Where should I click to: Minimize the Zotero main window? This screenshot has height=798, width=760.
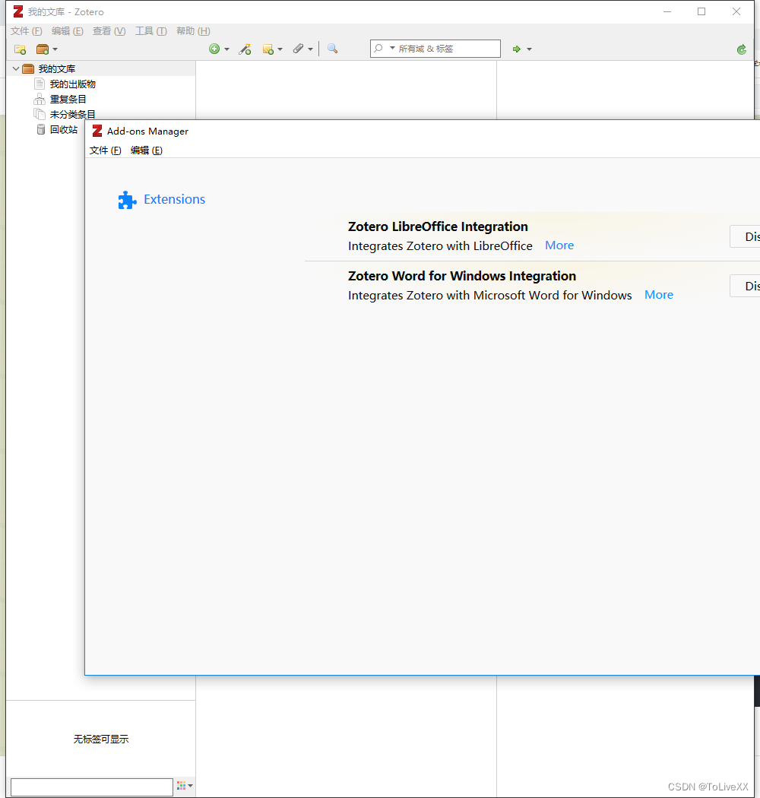pyautogui.click(x=667, y=11)
